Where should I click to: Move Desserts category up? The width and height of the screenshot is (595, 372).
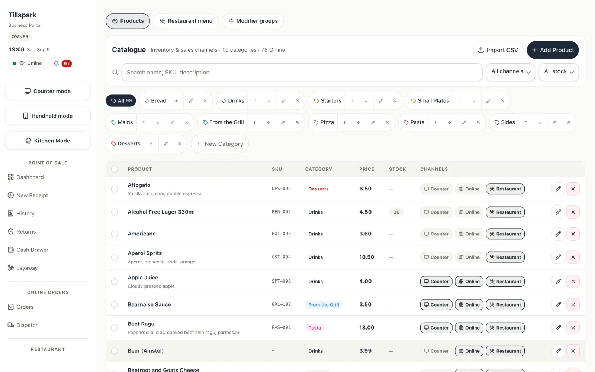click(151, 144)
